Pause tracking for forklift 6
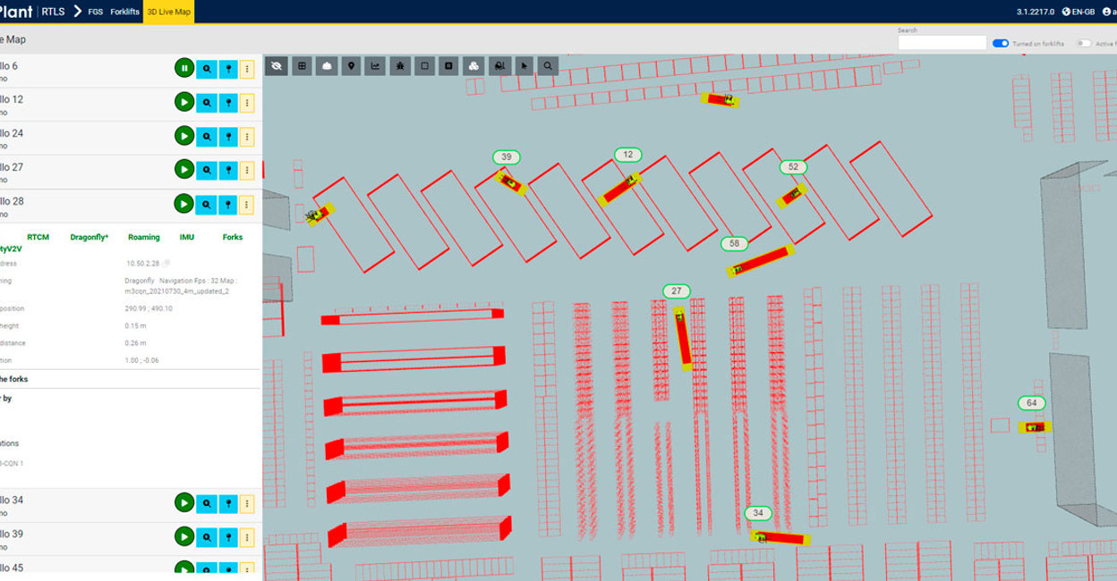Viewport: 1117px width, 581px height. tap(183, 69)
